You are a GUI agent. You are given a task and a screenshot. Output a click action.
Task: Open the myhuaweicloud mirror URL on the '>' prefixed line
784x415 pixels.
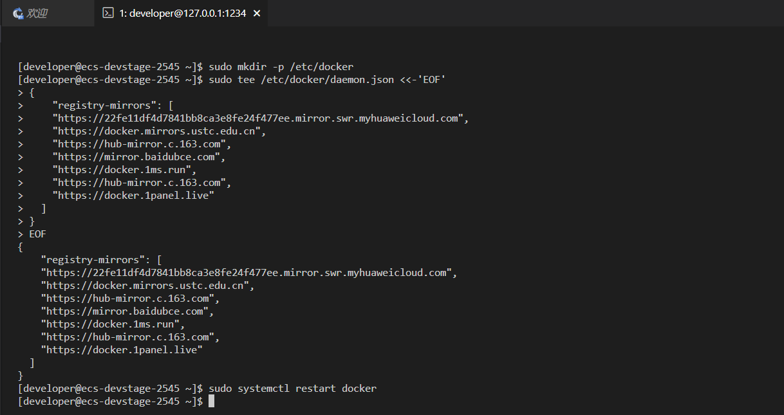257,118
